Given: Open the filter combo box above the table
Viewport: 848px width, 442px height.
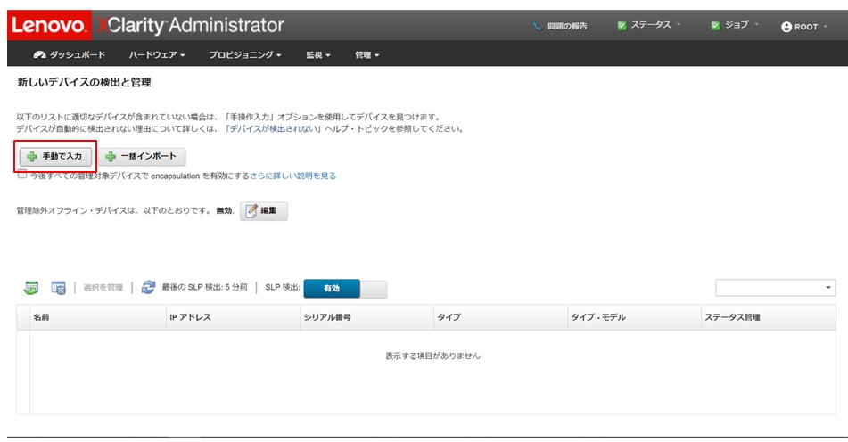Looking at the screenshot, I should (x=775, y=287).
